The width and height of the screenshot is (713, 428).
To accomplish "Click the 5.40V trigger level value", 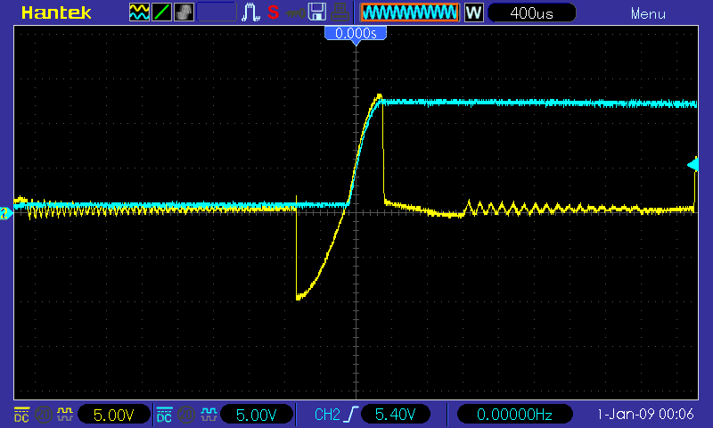I will click(395, 415).
